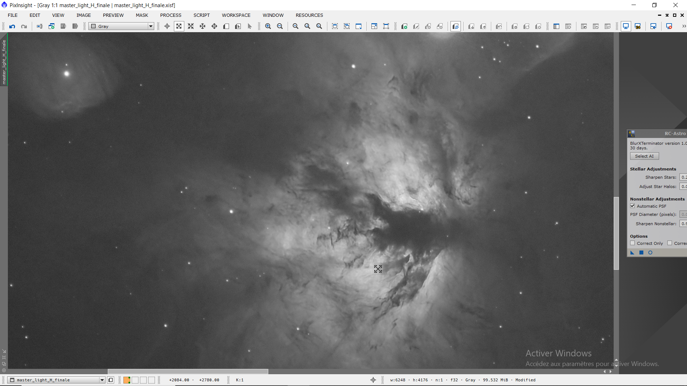Open the Gray channel dropdown

click(x=151, y=26)
